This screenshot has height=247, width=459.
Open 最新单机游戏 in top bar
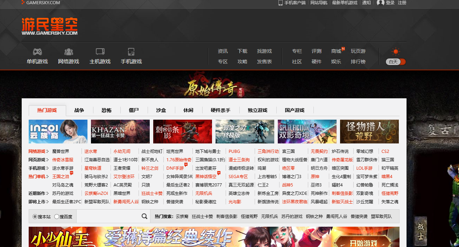(345, 3)
